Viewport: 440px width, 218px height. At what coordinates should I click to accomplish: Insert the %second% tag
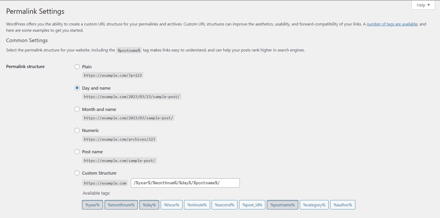point(224,204)
